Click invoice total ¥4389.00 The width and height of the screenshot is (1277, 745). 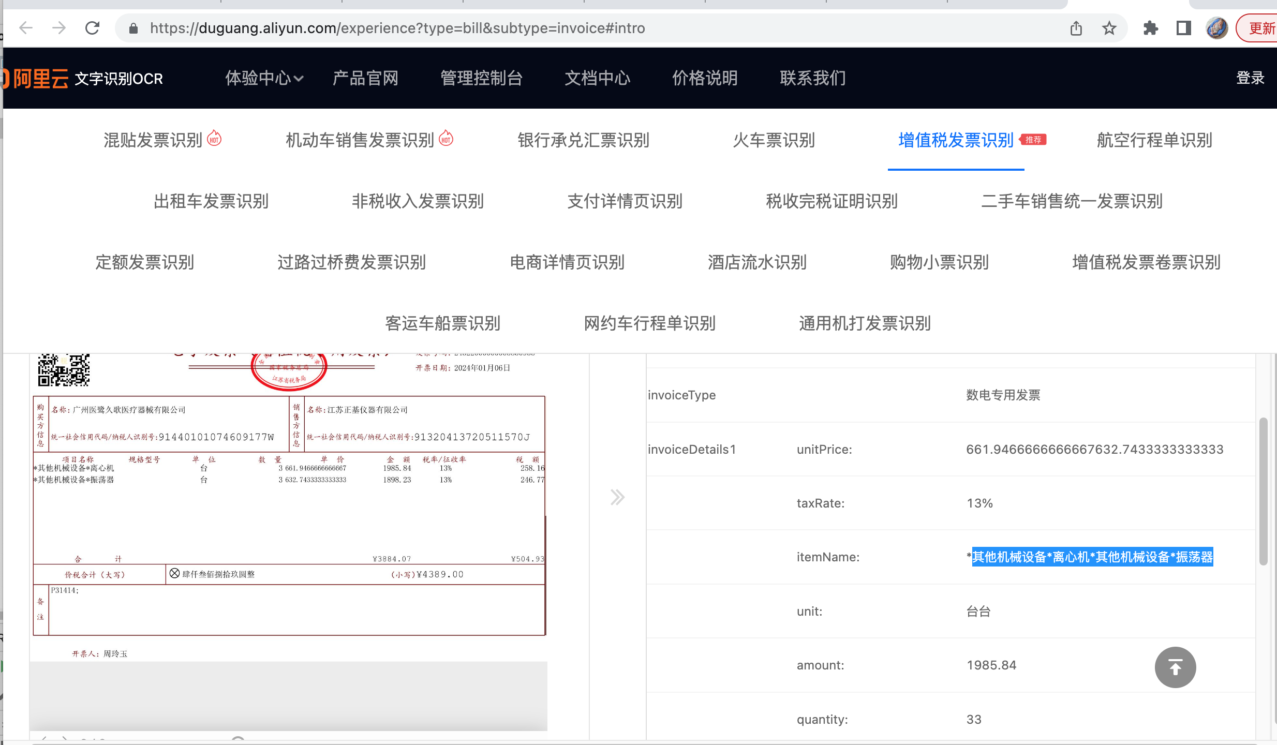[440, 574]
